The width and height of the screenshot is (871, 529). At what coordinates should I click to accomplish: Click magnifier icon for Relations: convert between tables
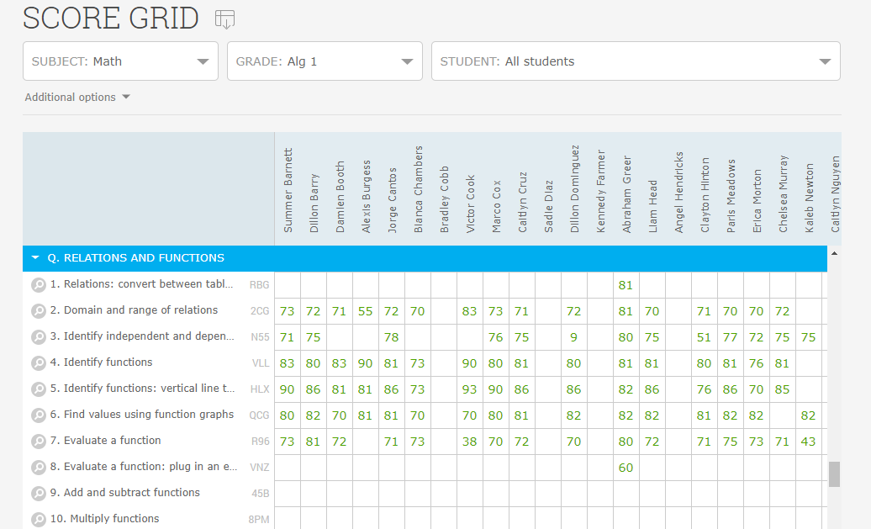pyautogui.click(x=38, y=285)
